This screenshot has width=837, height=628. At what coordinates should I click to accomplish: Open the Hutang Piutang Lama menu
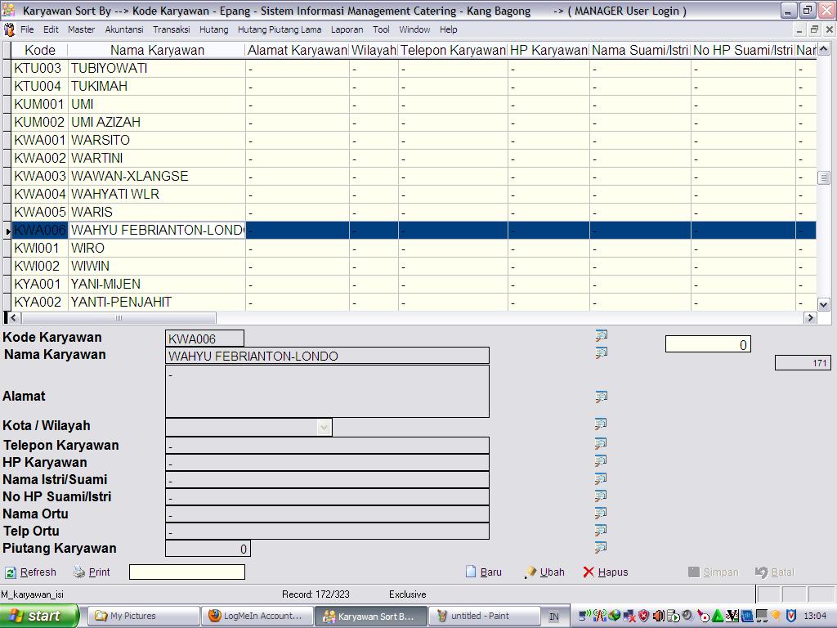(x=279, y=29)
